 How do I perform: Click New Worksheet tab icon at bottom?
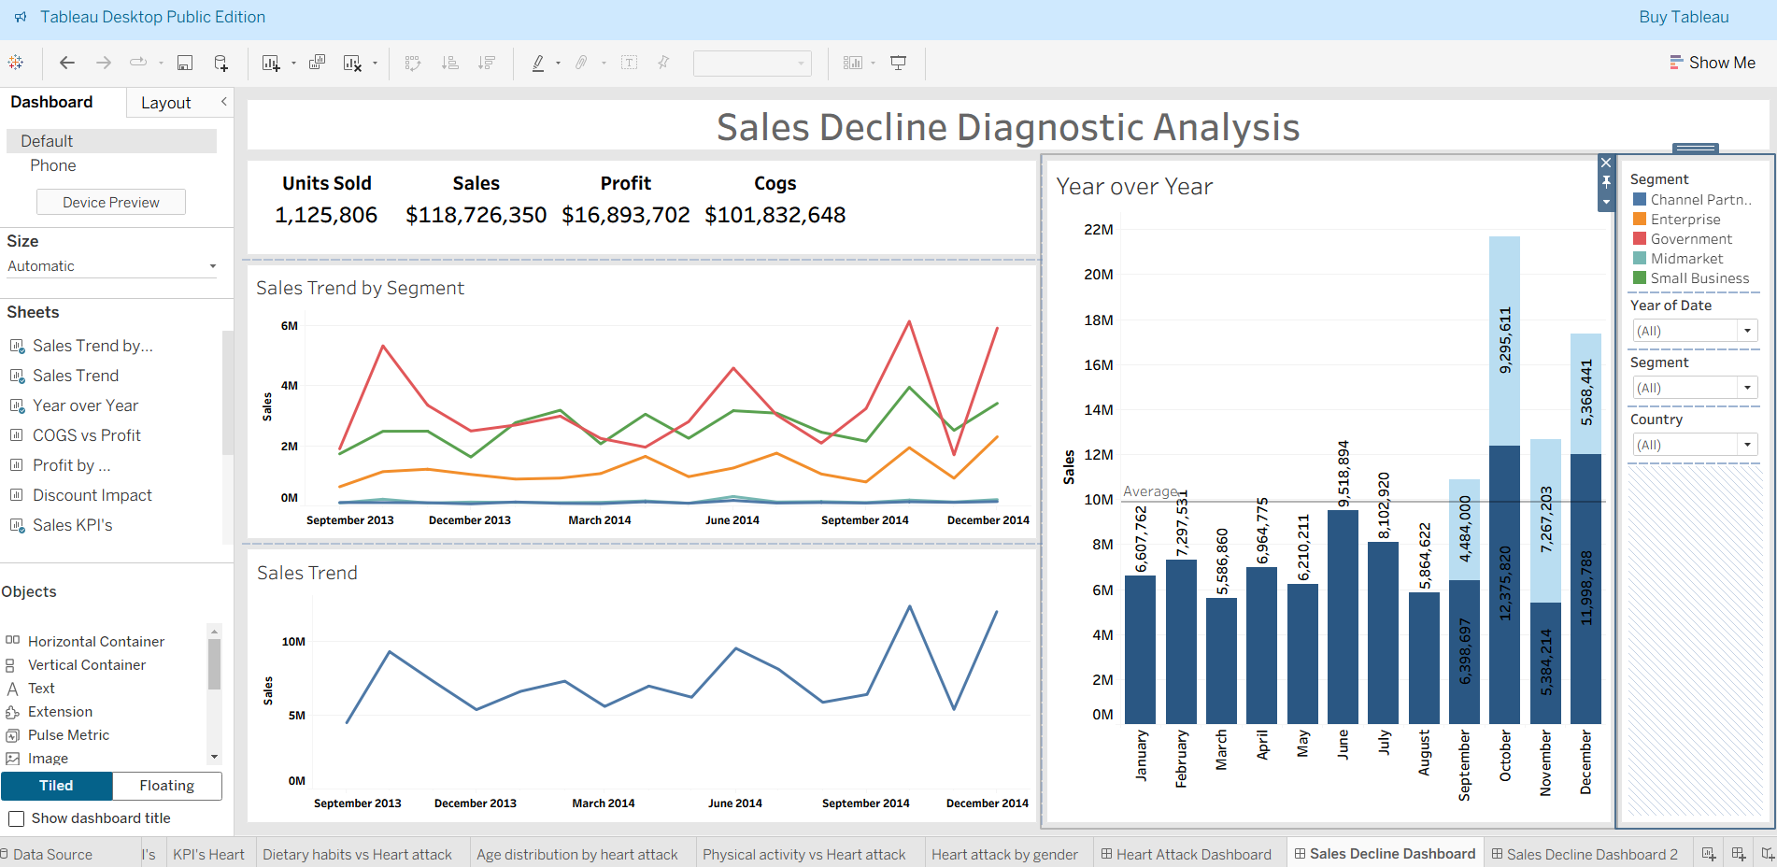coord(1709,854)
